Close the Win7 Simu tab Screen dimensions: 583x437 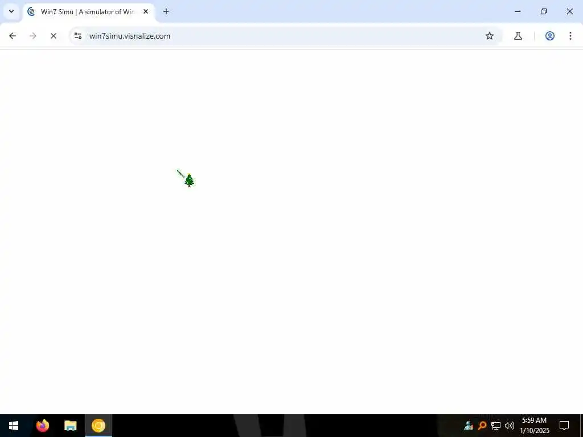point(146,11)
